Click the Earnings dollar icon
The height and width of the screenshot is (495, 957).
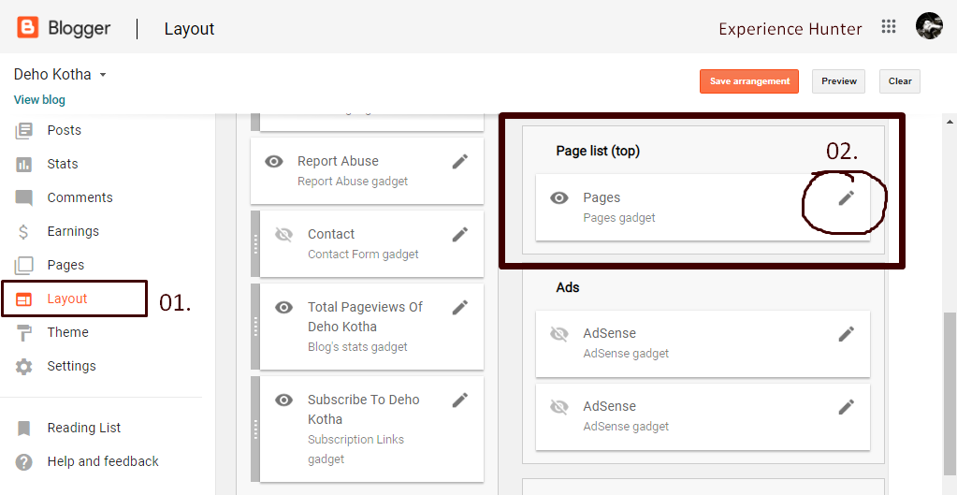tap(23, 231)
